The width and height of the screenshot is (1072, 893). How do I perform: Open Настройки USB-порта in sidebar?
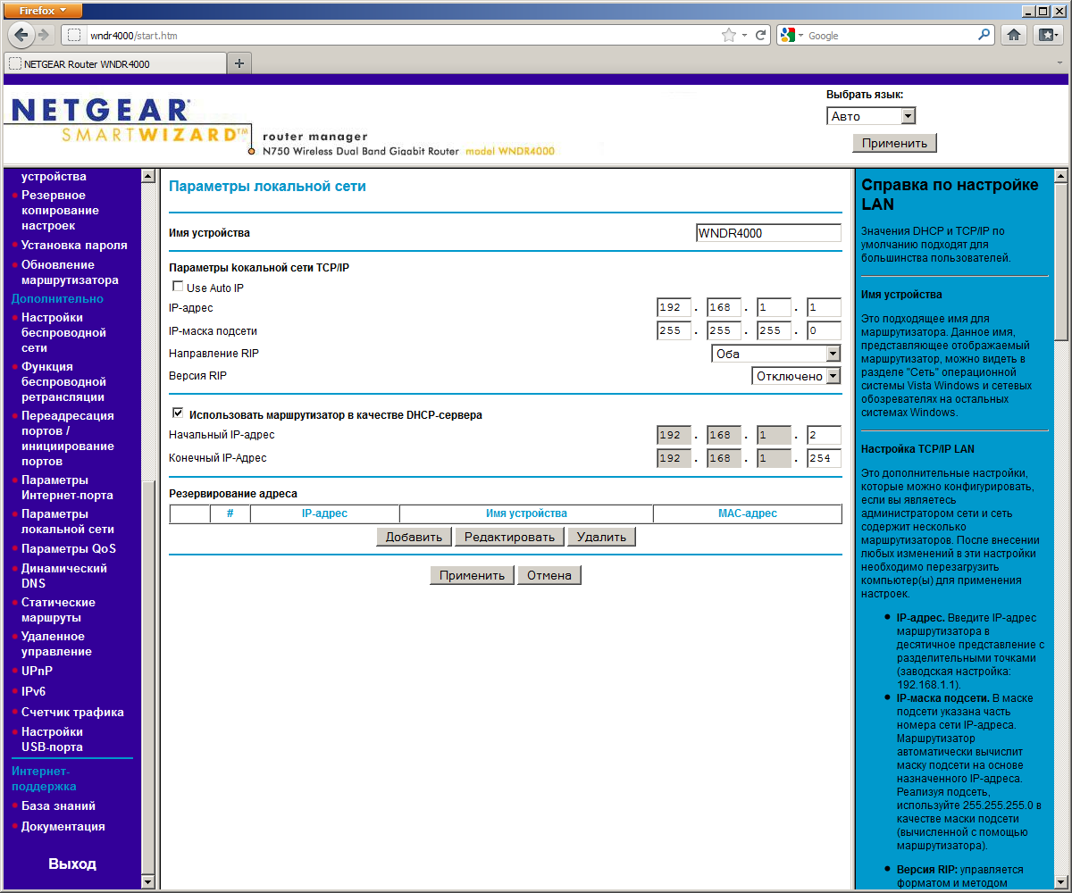52,739
